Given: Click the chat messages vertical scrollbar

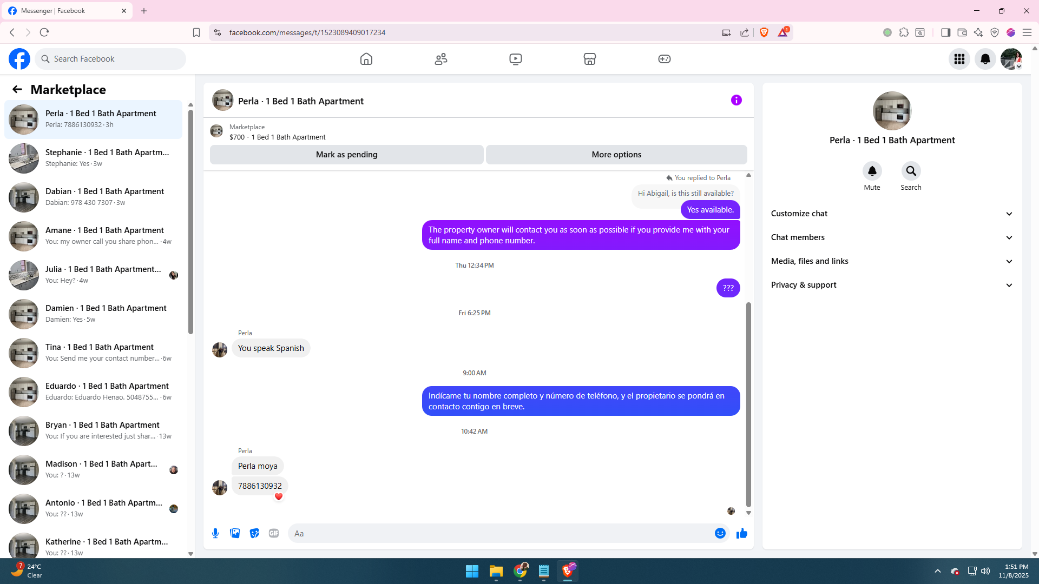Looking at the screenshot, I should coord(748,403).
